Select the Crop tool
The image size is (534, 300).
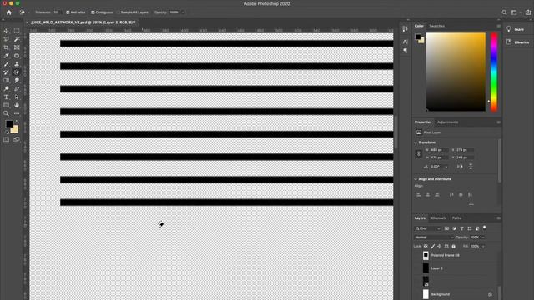[6, 47]
